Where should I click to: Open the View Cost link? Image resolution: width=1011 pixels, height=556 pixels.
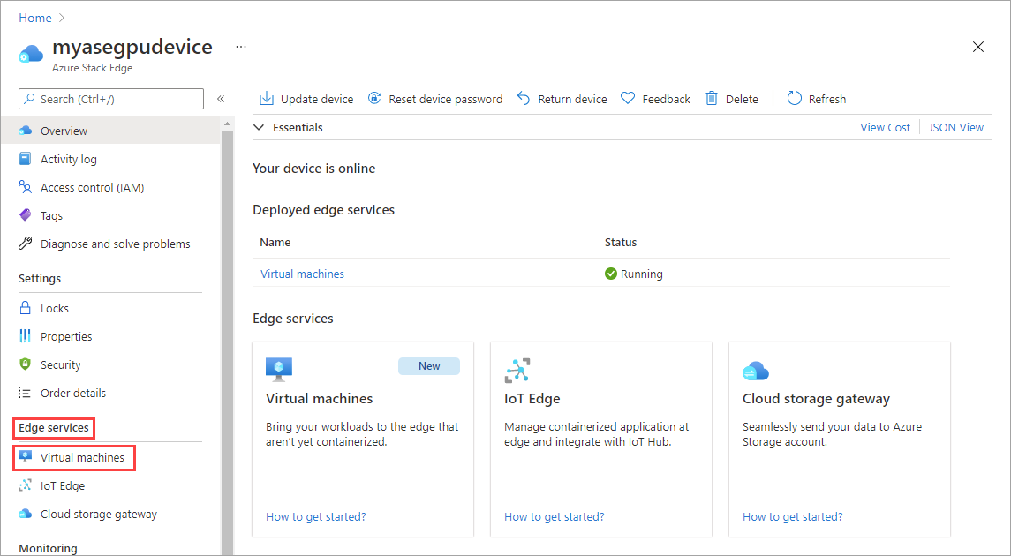coord(885,128)
